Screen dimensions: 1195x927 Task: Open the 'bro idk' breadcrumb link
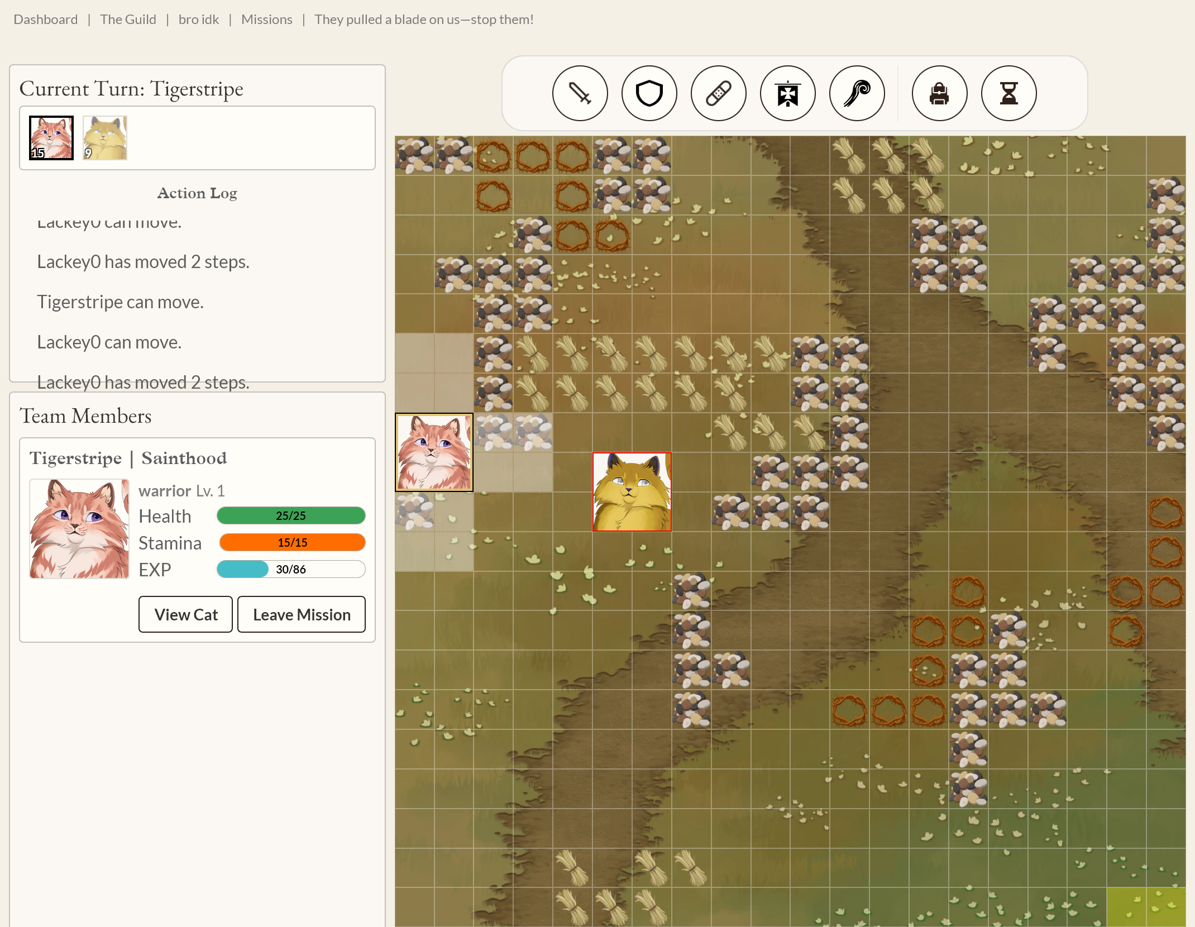pyautogui.click(x=199, y=19)
